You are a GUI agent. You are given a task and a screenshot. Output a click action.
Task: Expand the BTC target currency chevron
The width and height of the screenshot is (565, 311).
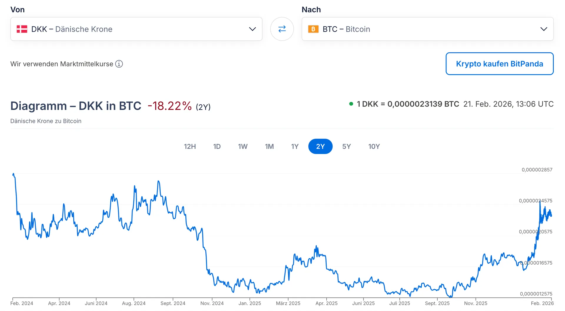pyautogui.click(x=544, y=29)
